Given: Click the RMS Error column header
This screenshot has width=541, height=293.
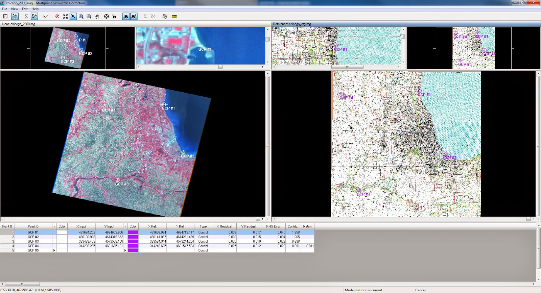Looking at the screenshot, I should [273, 226].
